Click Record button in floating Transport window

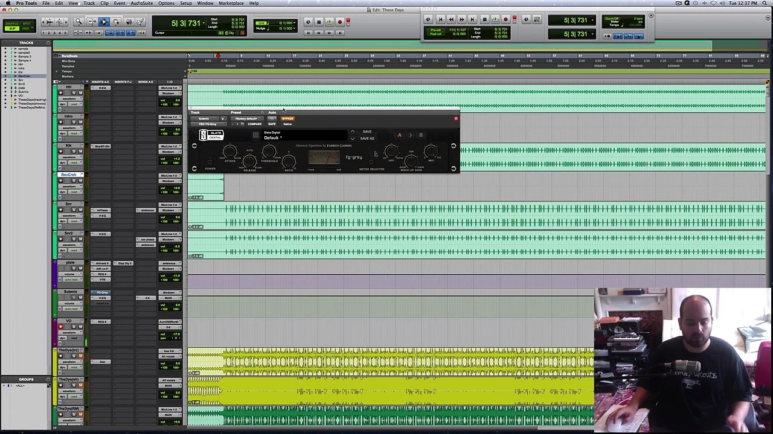505,19
